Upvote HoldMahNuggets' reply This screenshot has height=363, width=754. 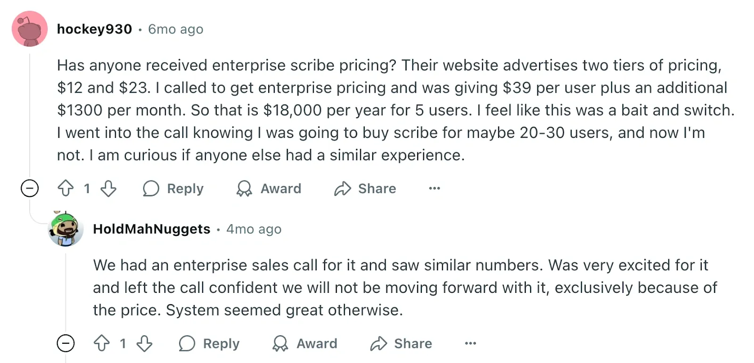click(102, 343)
